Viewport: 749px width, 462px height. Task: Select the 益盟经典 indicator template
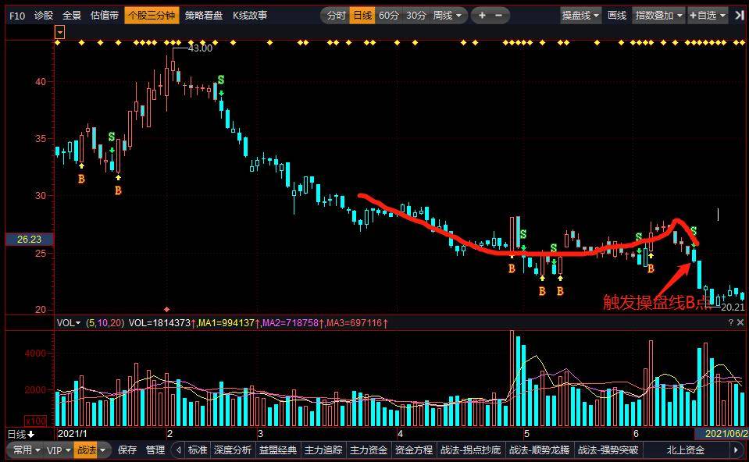pyautogui.click(x=278, y=450)
